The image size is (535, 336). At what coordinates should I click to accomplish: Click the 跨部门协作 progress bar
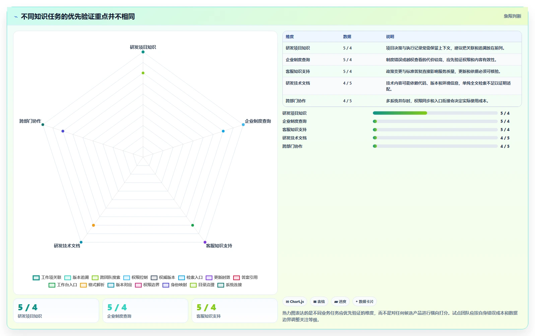tap(435, 146)
